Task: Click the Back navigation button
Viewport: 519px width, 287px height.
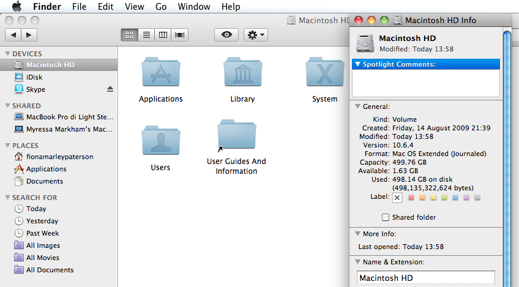Action: click(14, 35)
